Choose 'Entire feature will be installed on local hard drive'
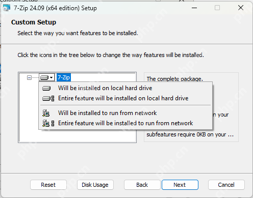 (x=125, y=98)
